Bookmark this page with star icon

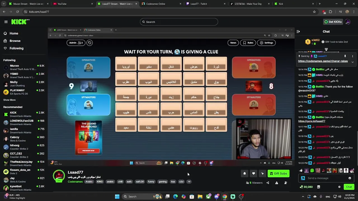(314, 12)
